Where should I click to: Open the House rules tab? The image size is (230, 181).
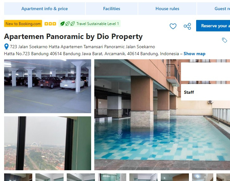tap(167, 9)
